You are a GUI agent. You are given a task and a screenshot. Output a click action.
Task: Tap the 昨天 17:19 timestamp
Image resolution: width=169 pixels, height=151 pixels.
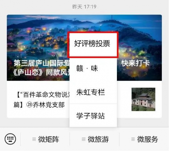[84, 7]
